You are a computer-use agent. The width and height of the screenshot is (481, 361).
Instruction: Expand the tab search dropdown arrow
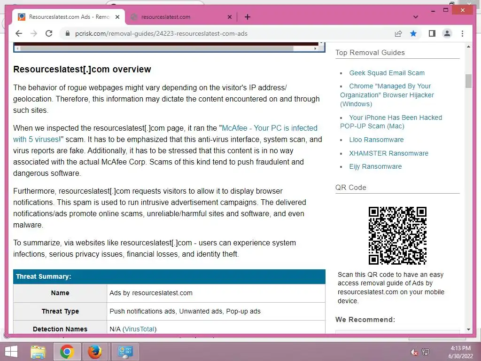coord(416,17)
